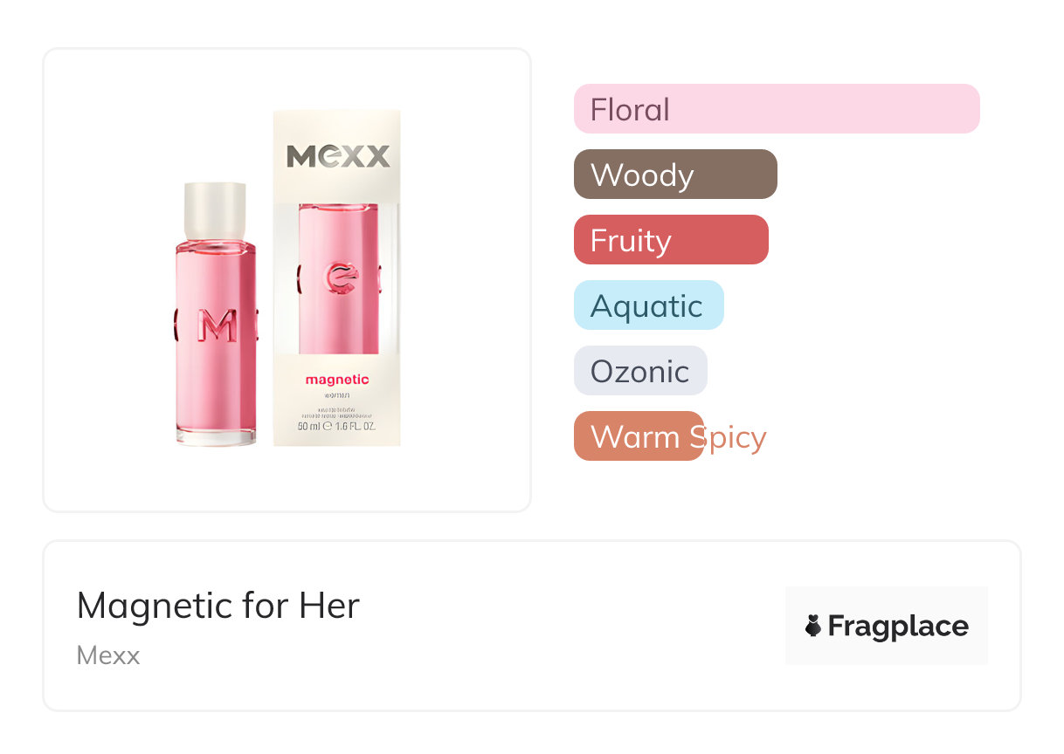This screenshot has height=754, width=1064.
Task: Select the Fruity accord bar
Action: 671,240
